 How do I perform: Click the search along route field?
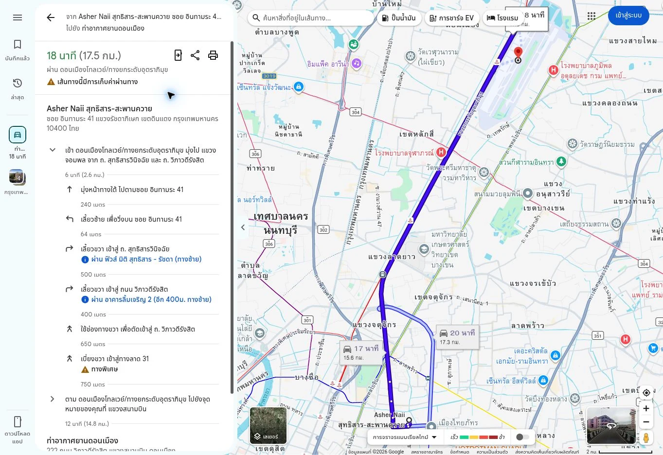pyautogui.click(x=311, y=18)
